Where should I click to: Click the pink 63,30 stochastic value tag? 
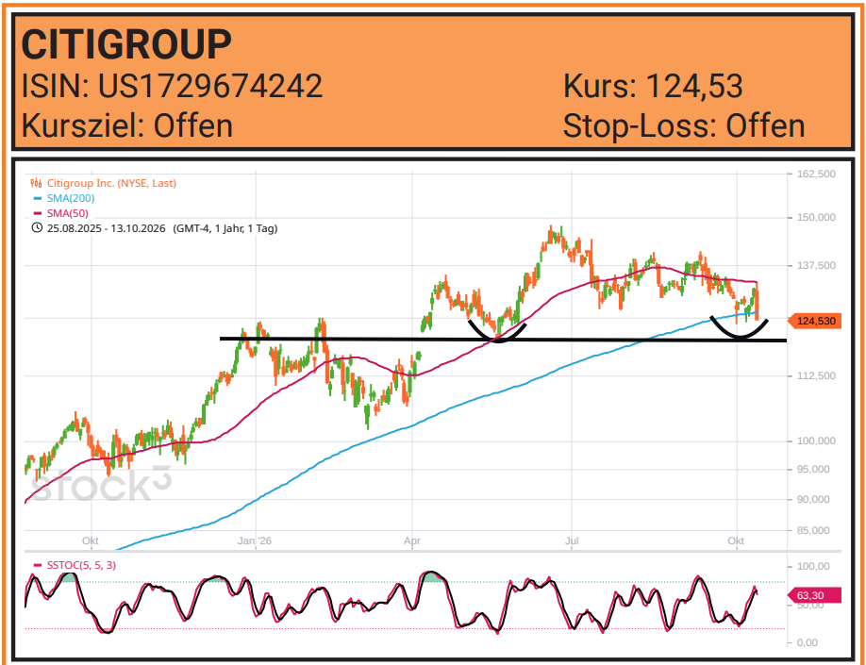(x=814, y=595)
